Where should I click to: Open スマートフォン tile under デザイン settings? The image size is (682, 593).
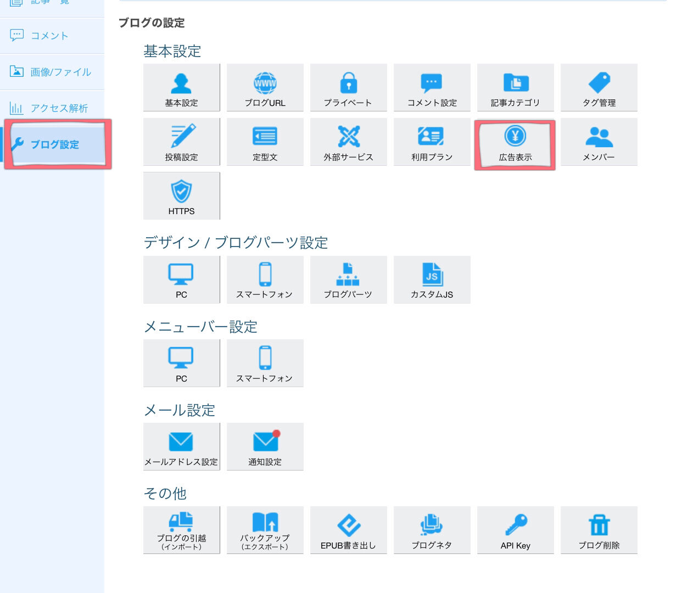coord(265,279)
